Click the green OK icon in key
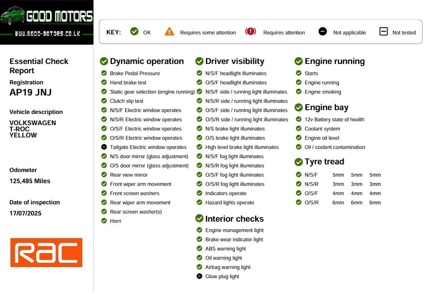This screenshot has height=294, width=431. (134, 32)
